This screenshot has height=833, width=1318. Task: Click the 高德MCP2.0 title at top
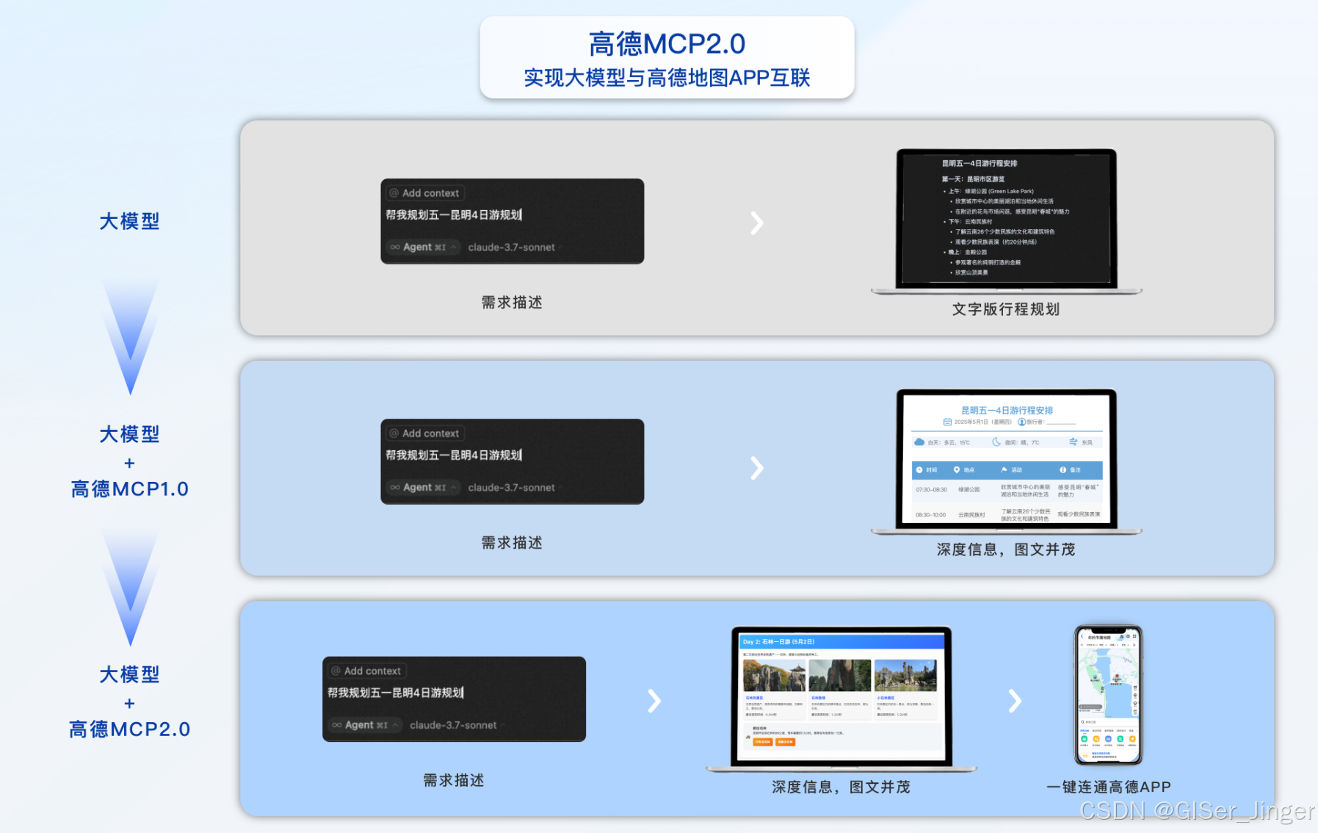coord(667,44)
